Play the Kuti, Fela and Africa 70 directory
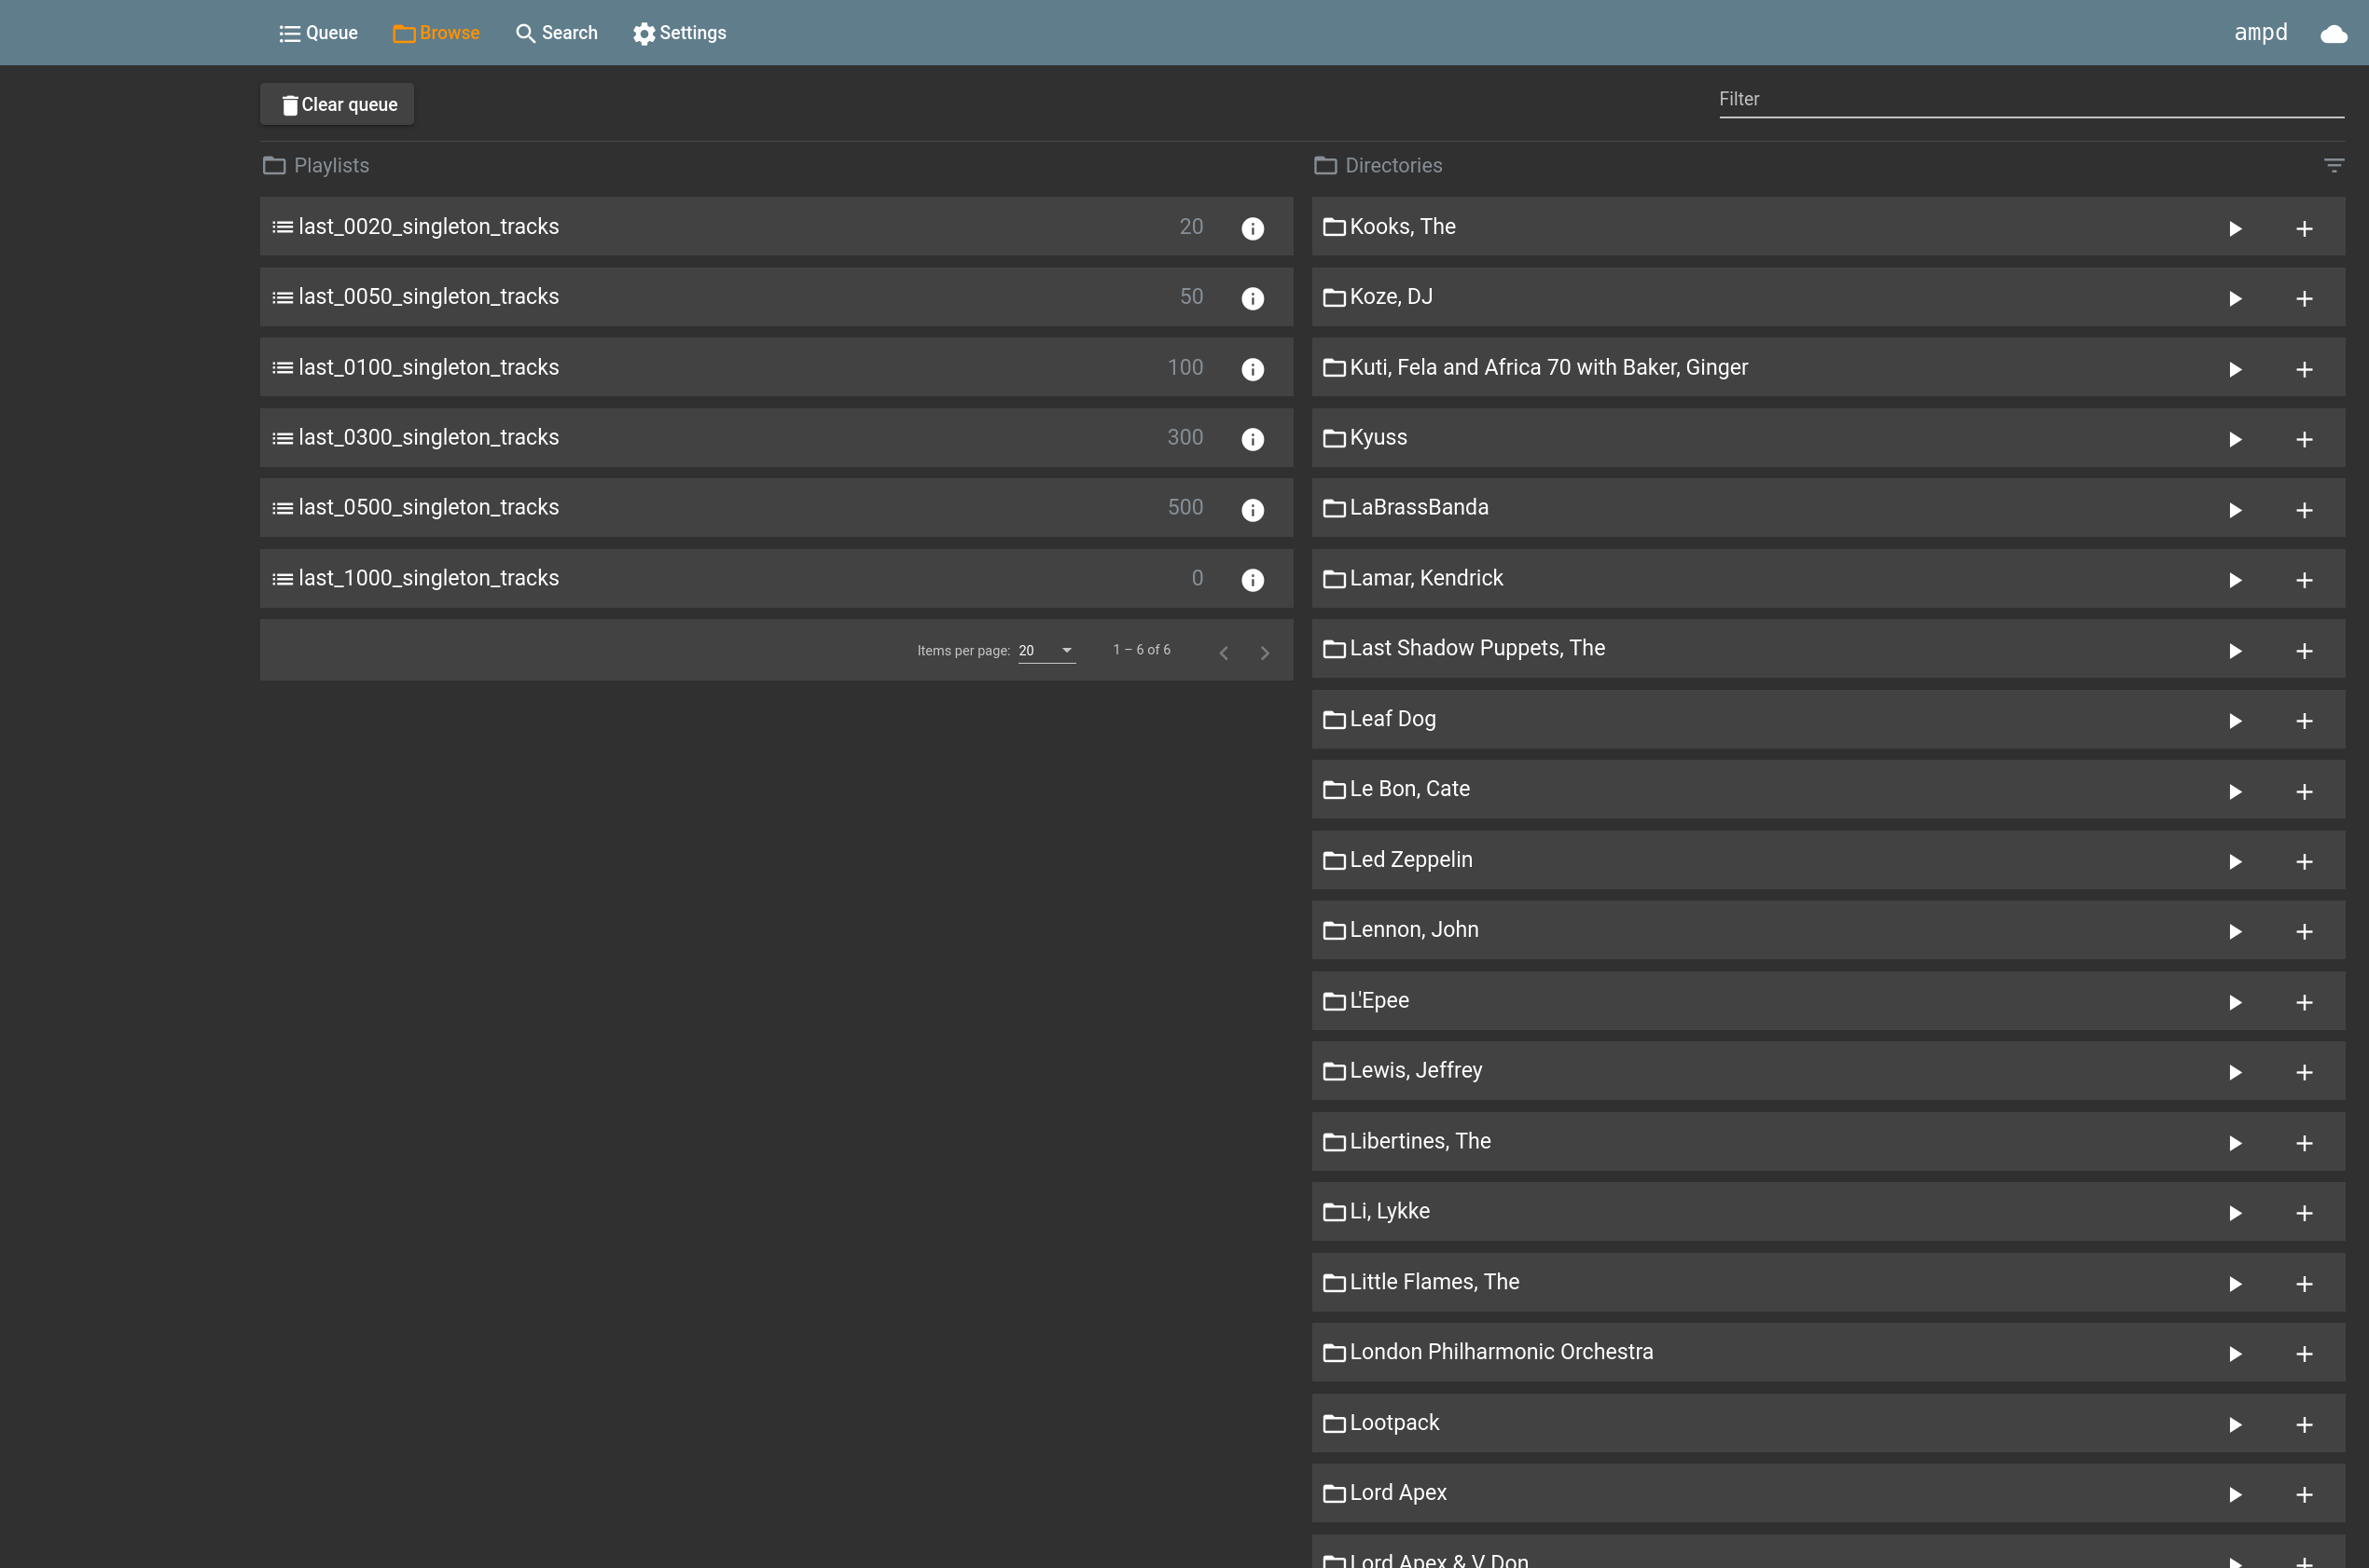The image size is (2369, 1568). tap(2235, 369)
